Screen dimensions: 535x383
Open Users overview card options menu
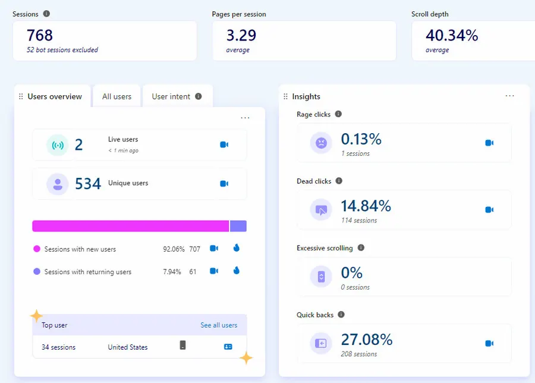(245, 118)
